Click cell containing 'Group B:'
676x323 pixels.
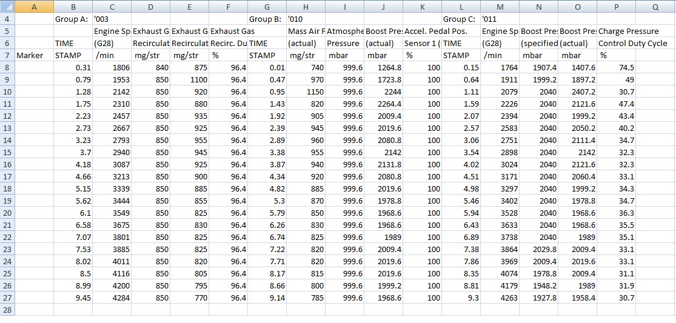point(267,19)
